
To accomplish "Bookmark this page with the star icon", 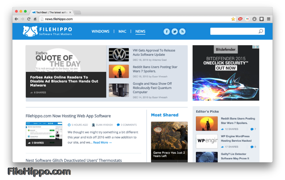I will click(x=233, y=19).
